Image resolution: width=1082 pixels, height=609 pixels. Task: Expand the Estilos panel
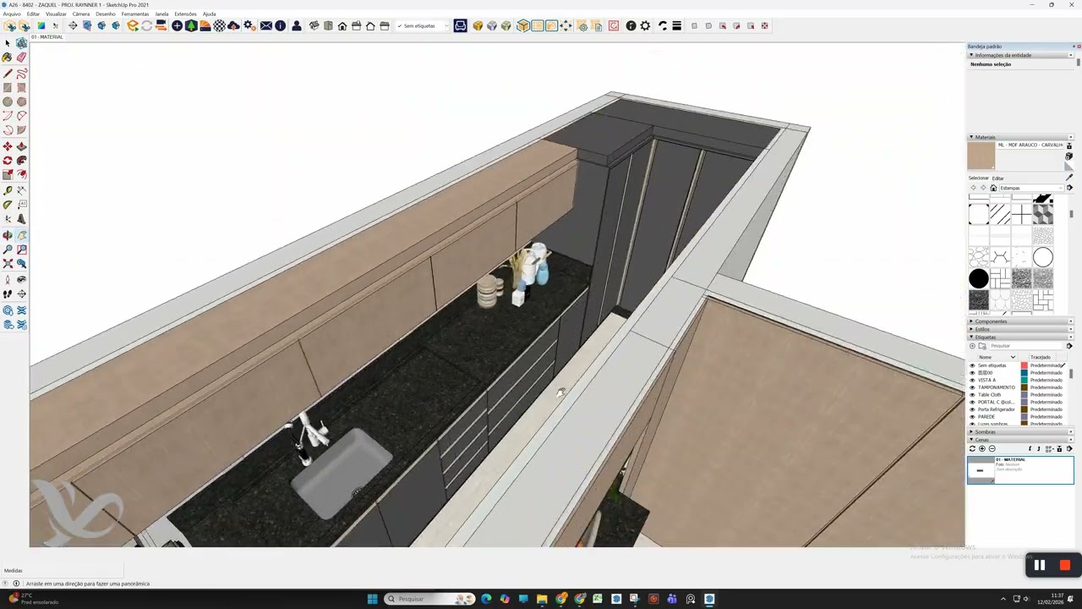point(971,329)
